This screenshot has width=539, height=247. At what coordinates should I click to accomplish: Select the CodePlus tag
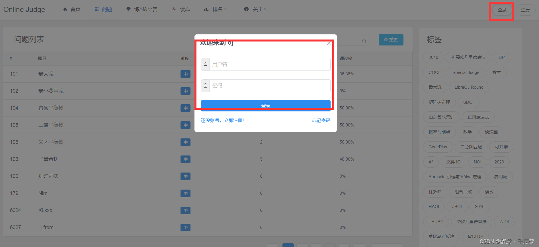438,147
